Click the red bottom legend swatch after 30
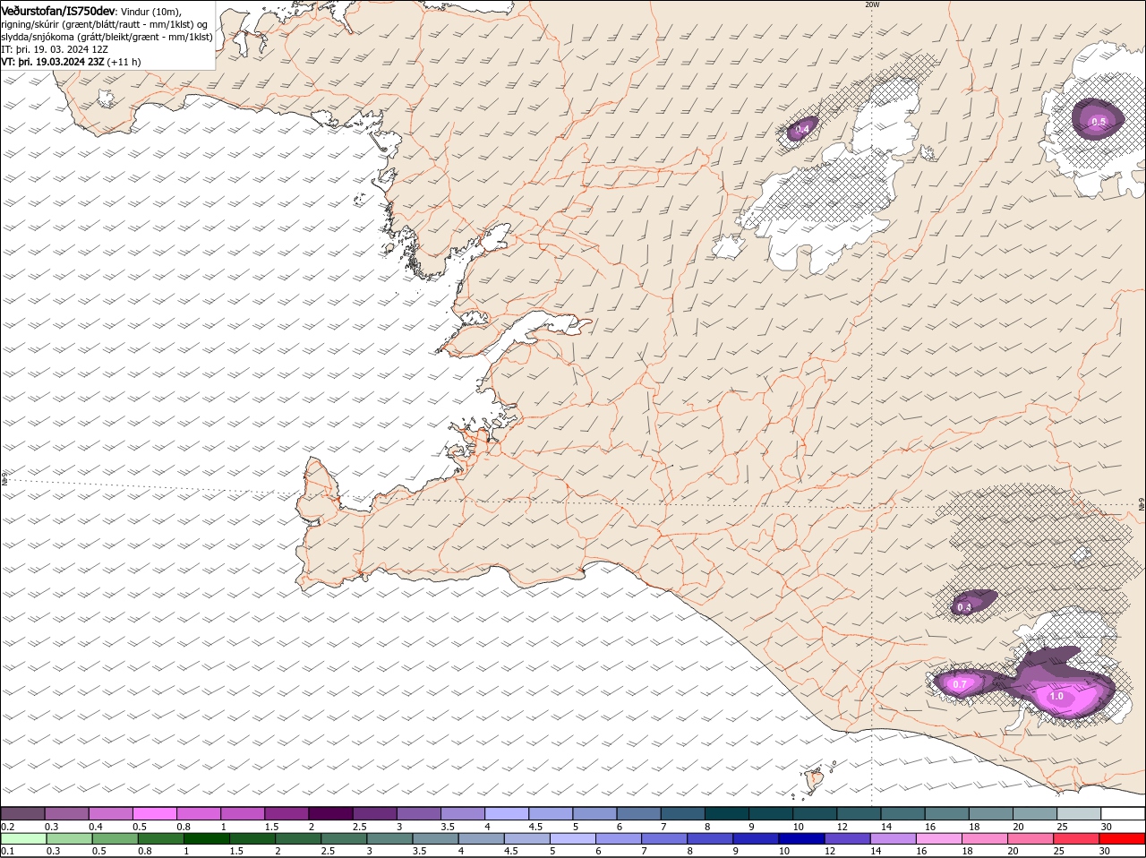Screen dimensions: 1146x858 pyautogui.click(x=1123, y=838)
